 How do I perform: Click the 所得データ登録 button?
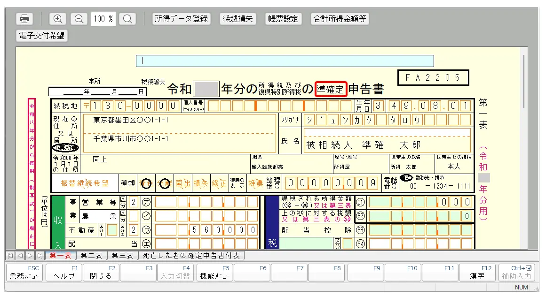tap(181, 19)
